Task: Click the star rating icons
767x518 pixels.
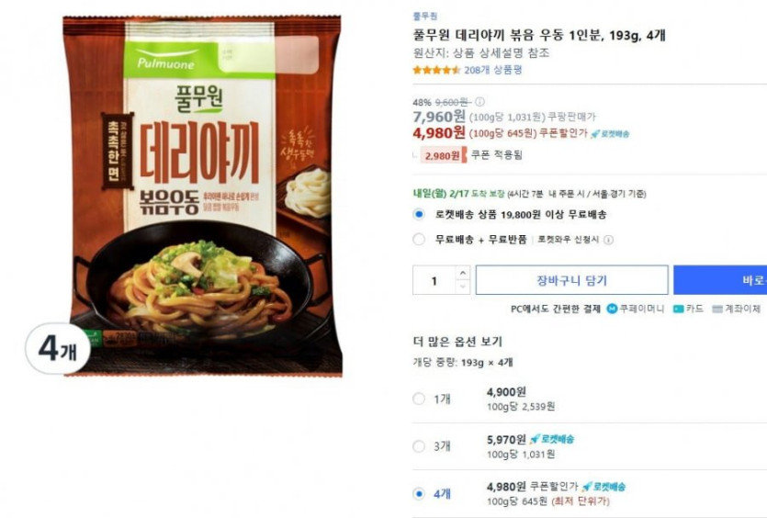Action: (436, 70)
